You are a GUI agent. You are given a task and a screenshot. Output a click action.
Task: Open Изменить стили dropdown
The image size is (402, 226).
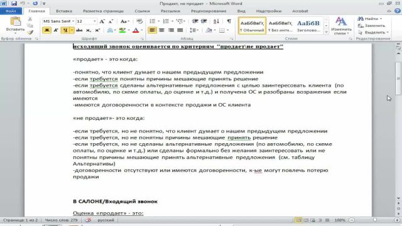point(341,26)
